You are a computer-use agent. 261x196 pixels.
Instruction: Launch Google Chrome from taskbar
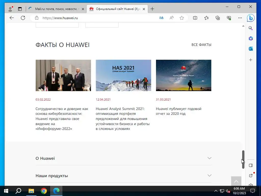44,191
